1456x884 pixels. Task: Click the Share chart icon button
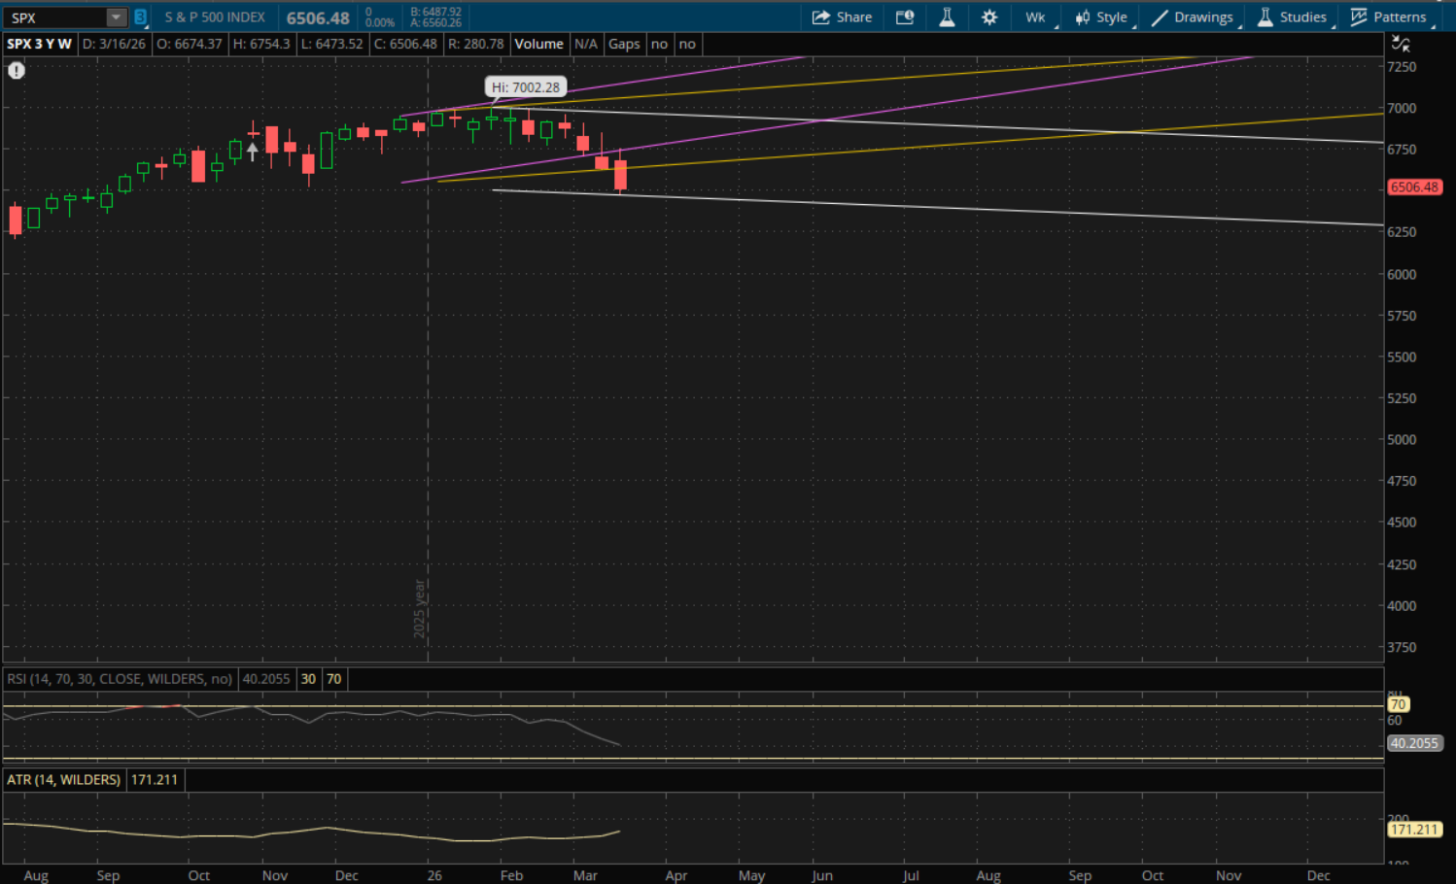(842, 17)
